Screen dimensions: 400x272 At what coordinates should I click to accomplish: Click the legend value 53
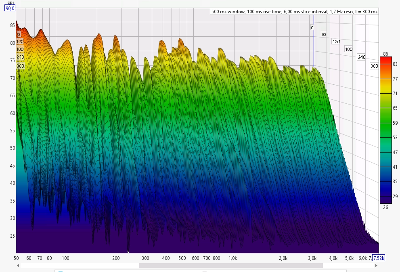coord(395,138)
